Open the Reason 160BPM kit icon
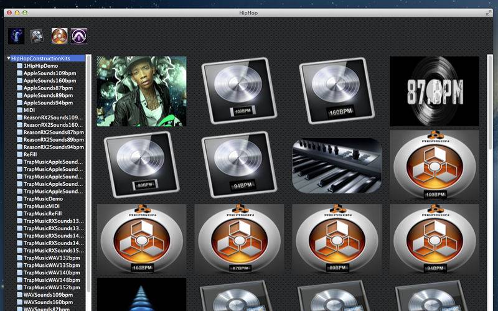Viewport: 498px width, 311px height. point(142,239)
